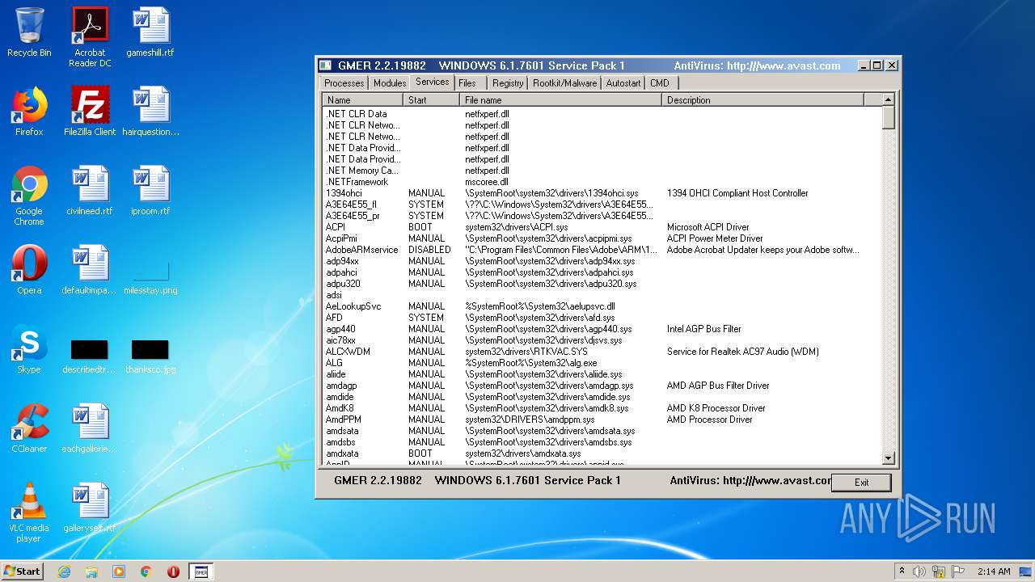Open the CMD tab
This screenshot has width=1035, height=582.
click(660, 82)
